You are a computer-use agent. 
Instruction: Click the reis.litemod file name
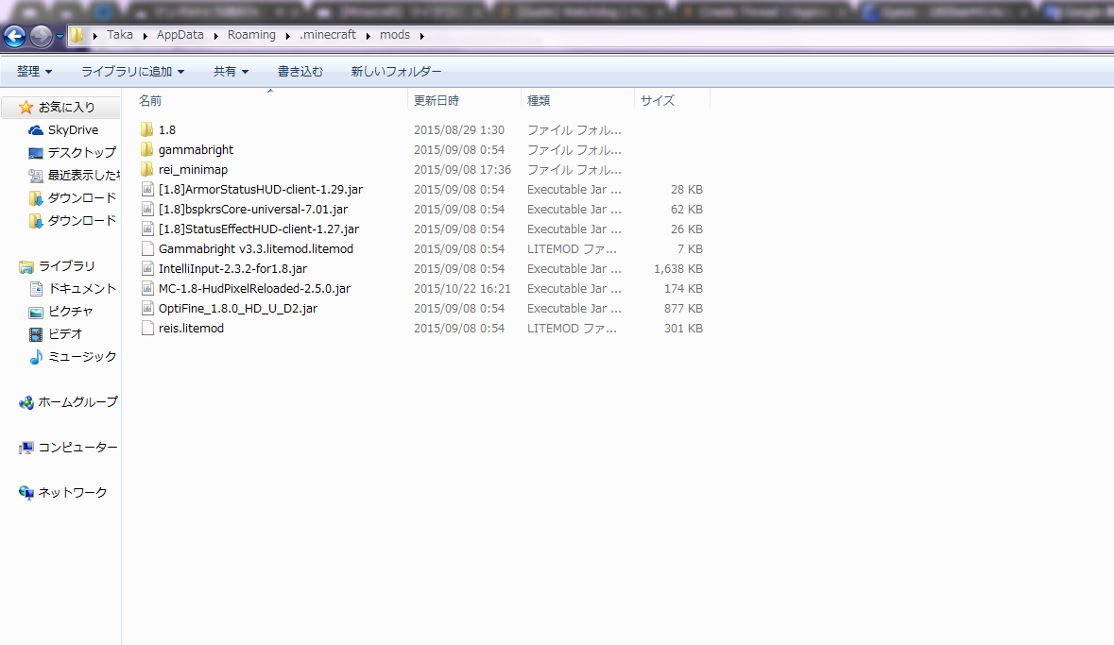pyautogui.click(x=191, y=329)
